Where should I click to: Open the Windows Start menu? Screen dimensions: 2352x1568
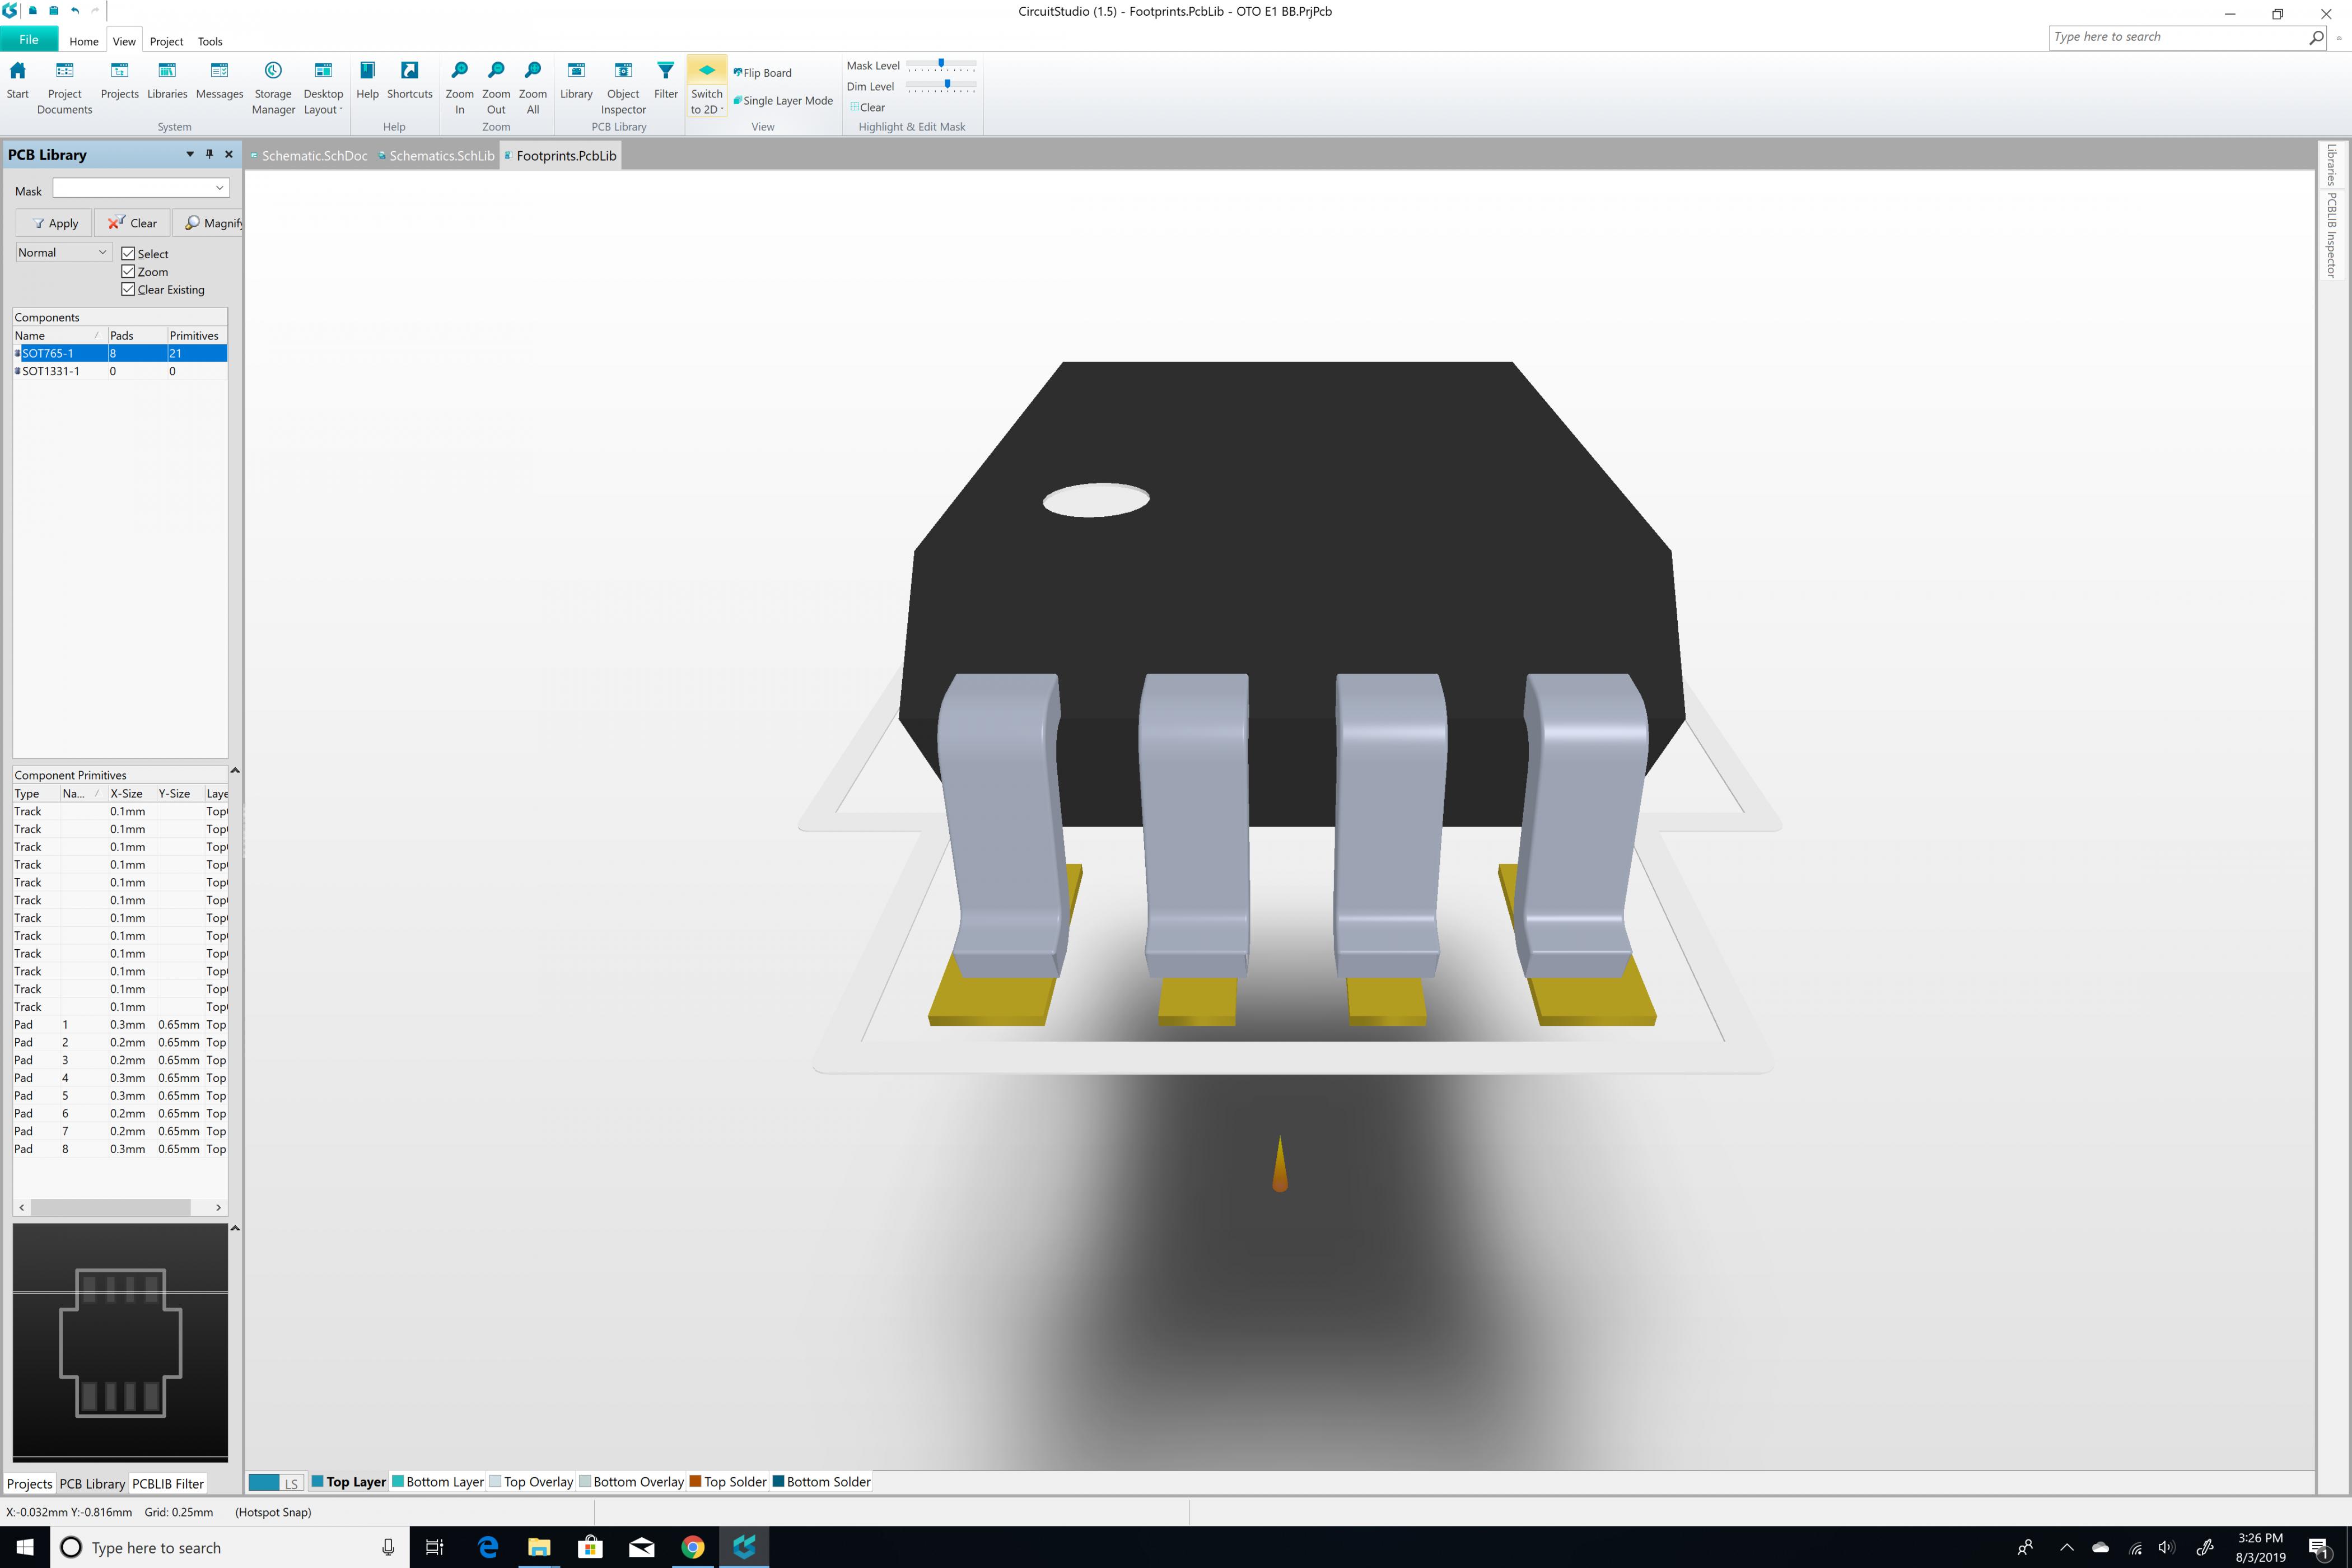click(x=25, y=1547)
